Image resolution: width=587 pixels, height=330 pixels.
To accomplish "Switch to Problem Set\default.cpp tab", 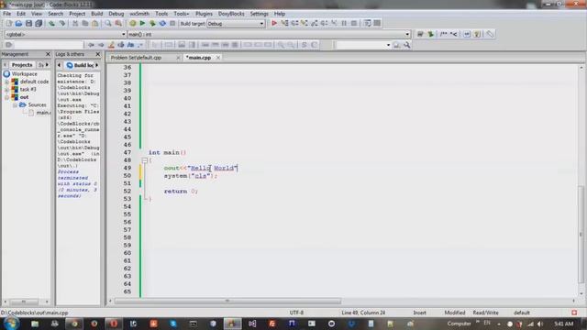I will (x=136, y=58).
